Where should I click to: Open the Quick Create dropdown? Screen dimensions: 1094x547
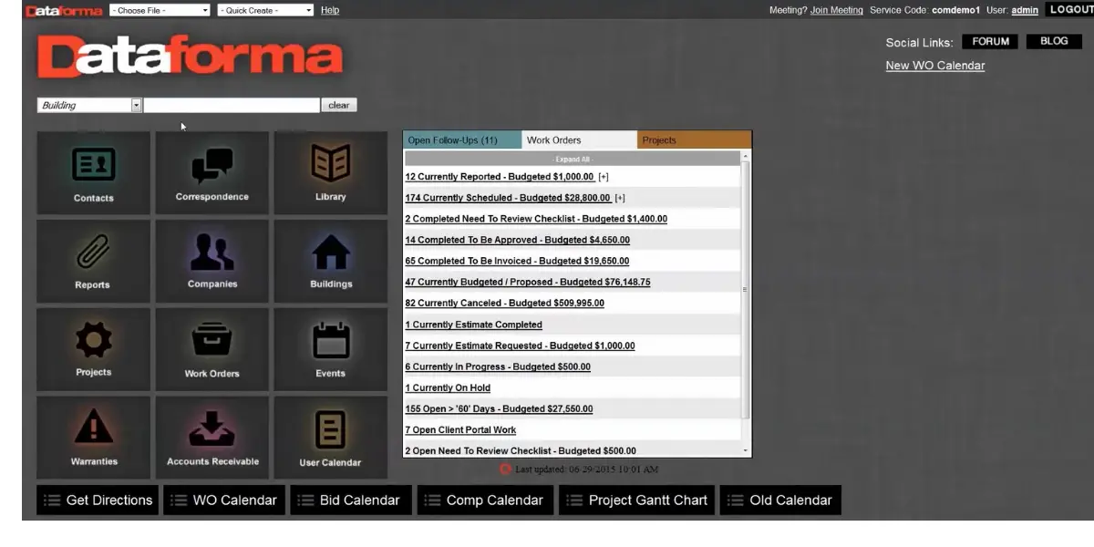(x=264, y=10)
